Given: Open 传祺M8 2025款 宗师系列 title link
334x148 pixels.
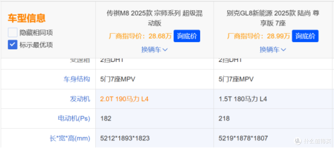Looking at the screenshot, I should 154,18.
